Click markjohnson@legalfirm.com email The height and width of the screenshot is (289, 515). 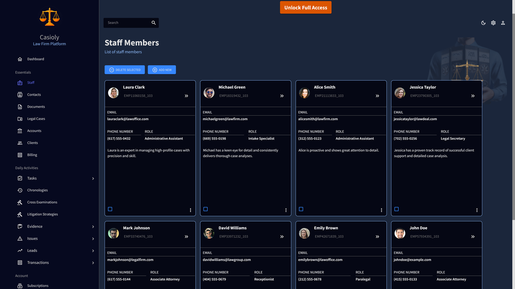pyautogui.click(x=130, y=260)
